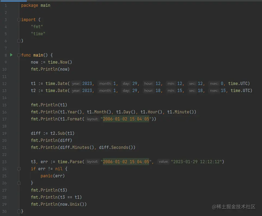Viewport: 262px width, 216px height.
Task: Fold the 'if err != nil' block
Action: (19, 169)
